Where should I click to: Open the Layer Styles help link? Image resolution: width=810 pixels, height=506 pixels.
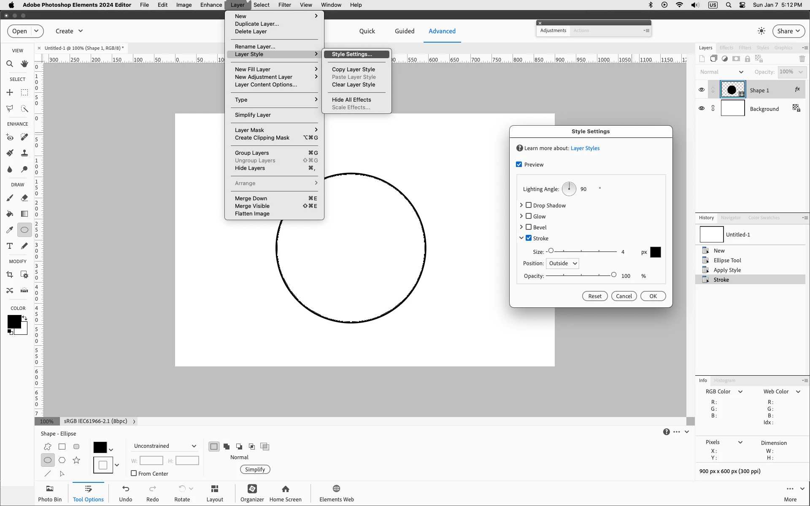point(585,148)
